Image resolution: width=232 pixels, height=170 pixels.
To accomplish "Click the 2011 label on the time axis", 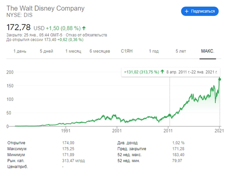I will (168, 131).
